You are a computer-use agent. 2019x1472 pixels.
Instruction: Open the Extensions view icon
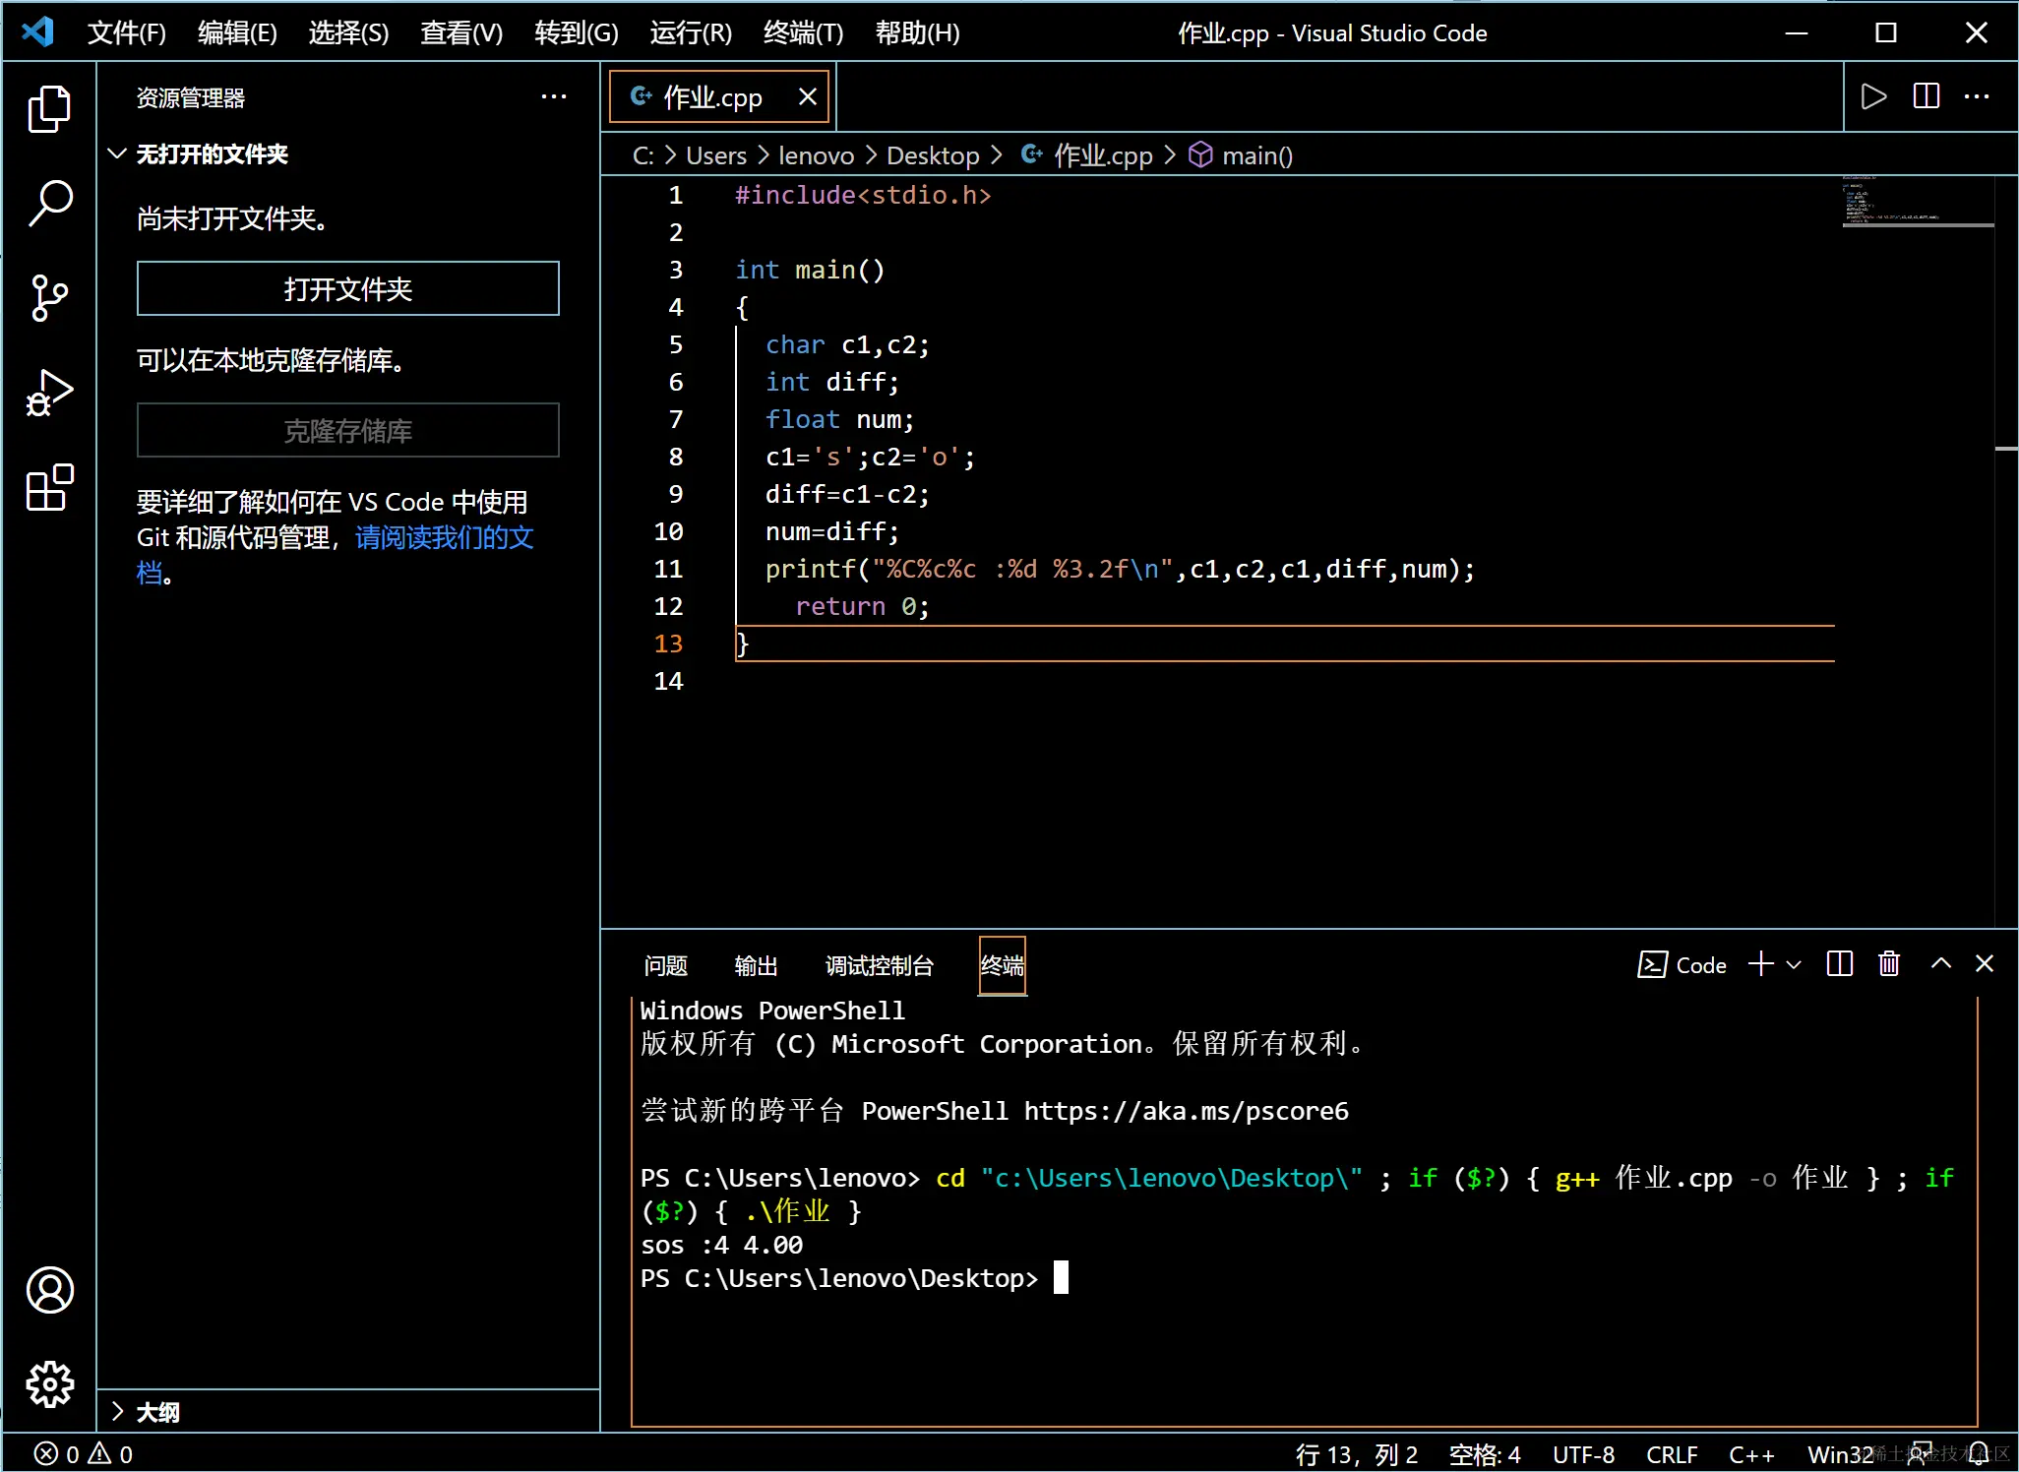pos(49,488)
